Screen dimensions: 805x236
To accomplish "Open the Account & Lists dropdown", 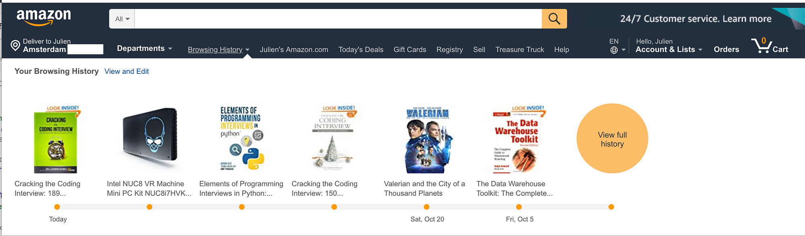I will 669,49.
